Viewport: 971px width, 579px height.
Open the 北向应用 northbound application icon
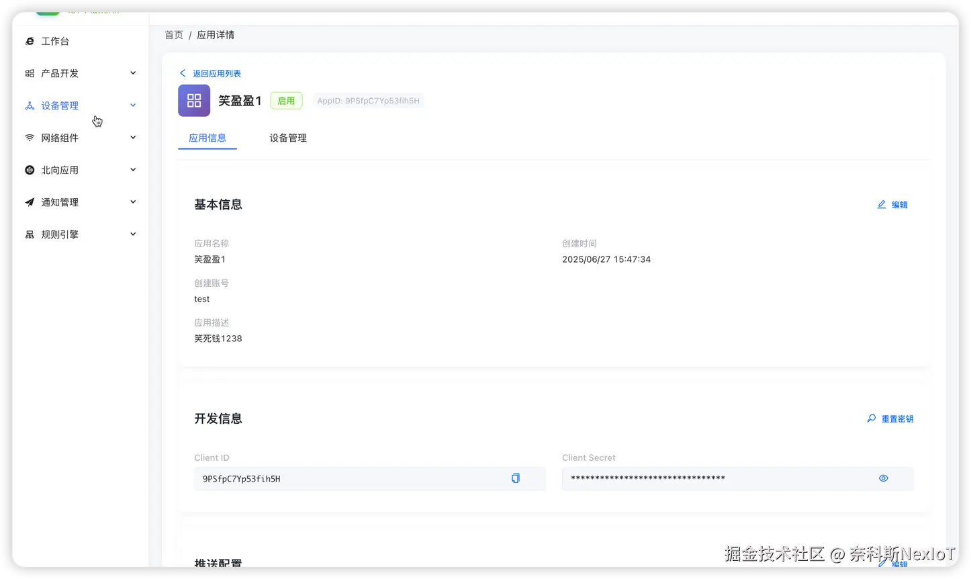coord(30,170)
